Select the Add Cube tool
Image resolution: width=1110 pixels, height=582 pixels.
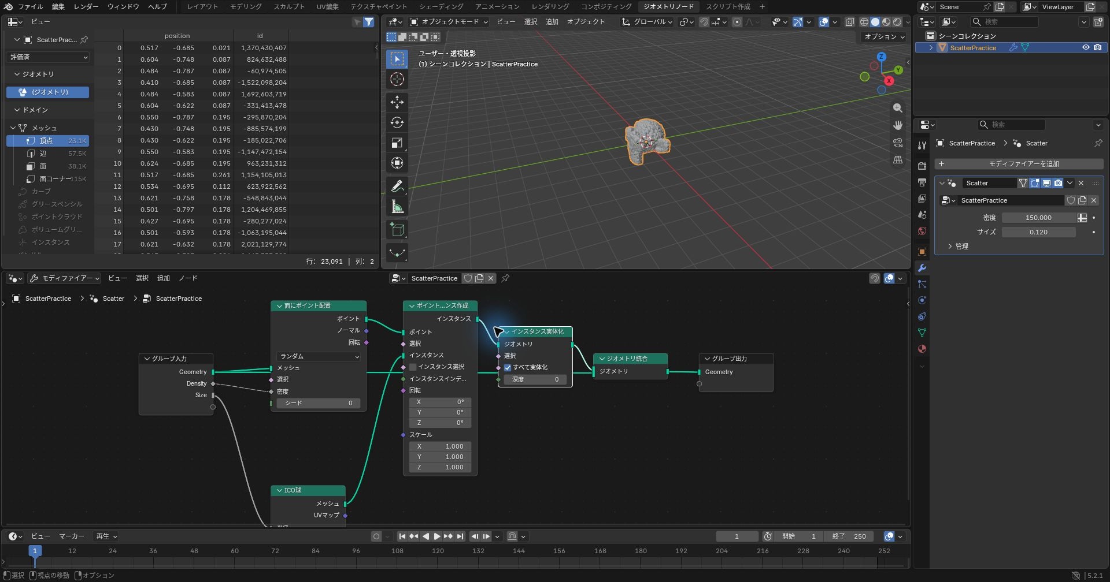pyautogui.click(x=397, y=229)
